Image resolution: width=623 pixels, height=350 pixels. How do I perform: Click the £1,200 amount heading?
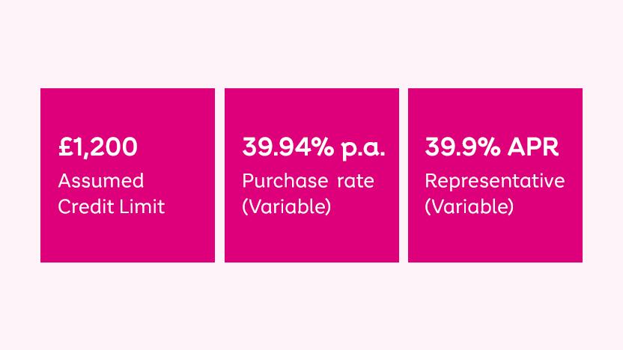98,147
